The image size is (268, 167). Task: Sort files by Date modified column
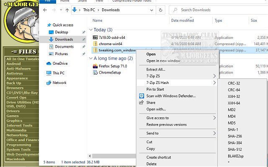point(183,20)
